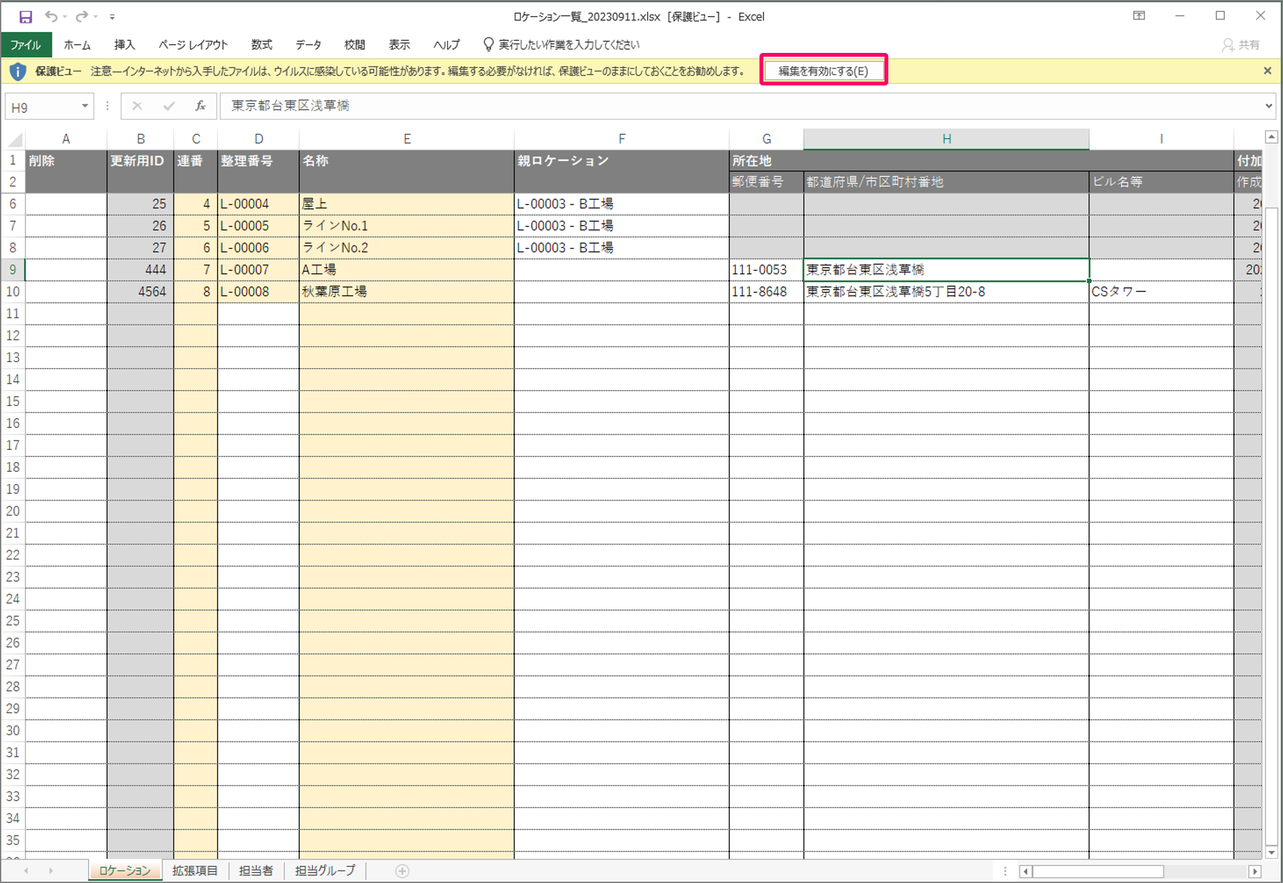
Task: Click the insert function fx icon
Action: pyautogui.click(x=200, y=106)
